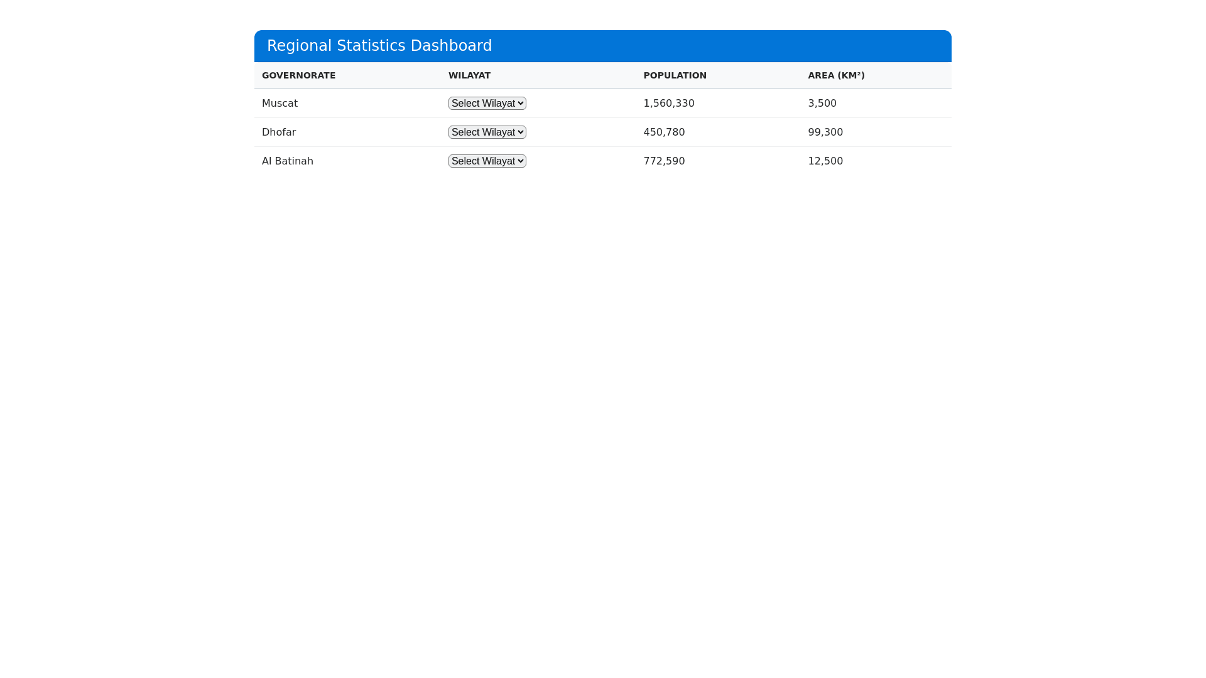Click the Population column header
Viewport: 1206px width, 678px height.
pos(675,75)
